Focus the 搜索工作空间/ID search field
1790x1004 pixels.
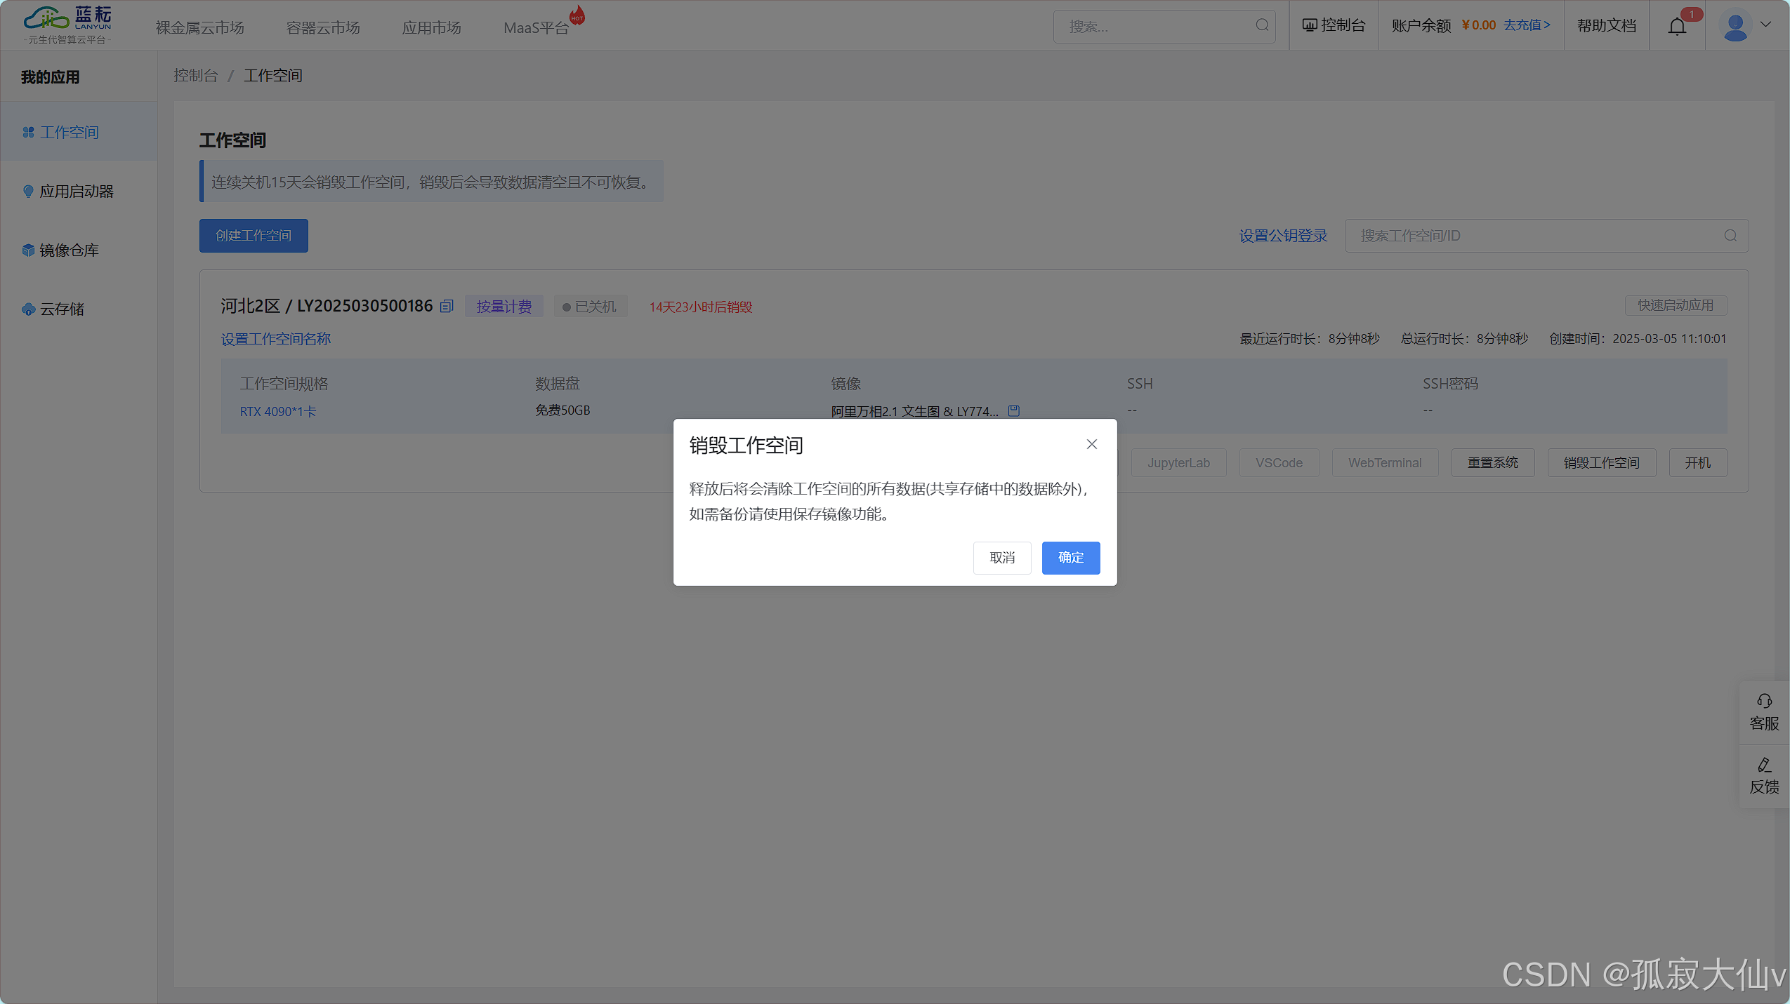pyautogui.click(x=1538, y=236)
